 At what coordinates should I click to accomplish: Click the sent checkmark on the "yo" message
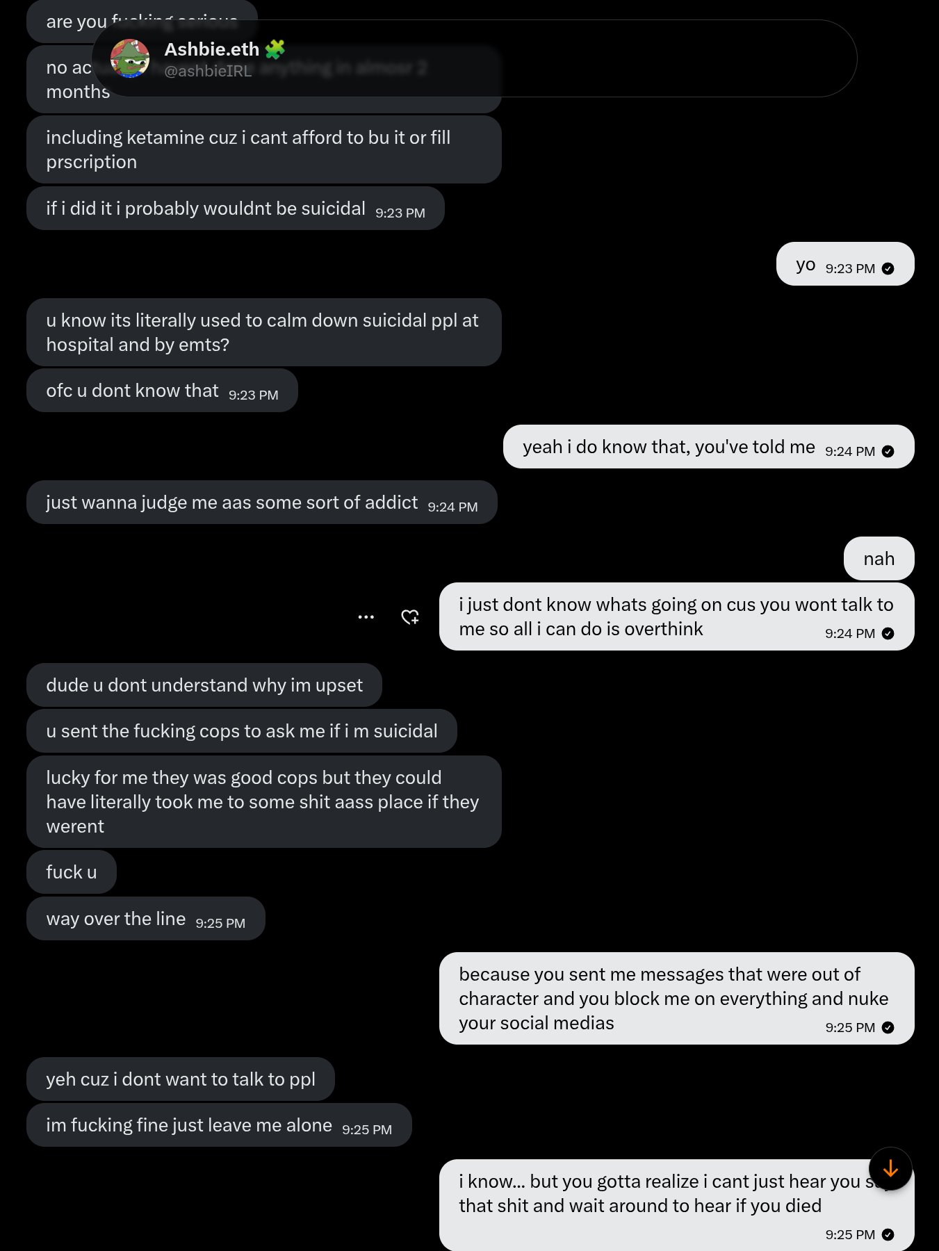tap(888, 269)
